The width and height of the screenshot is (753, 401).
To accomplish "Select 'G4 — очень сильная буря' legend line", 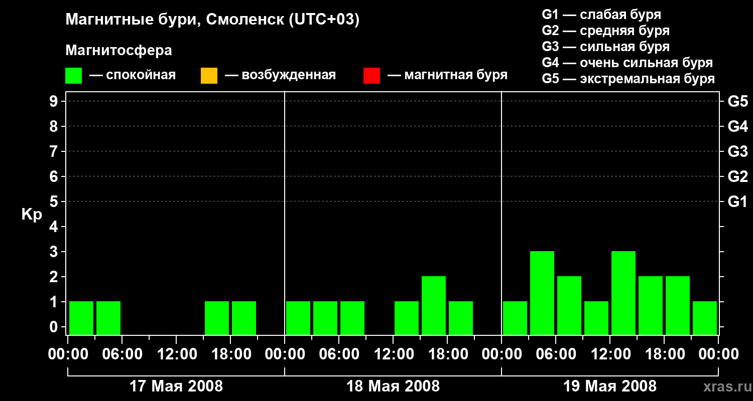I will tap(627, 63).
